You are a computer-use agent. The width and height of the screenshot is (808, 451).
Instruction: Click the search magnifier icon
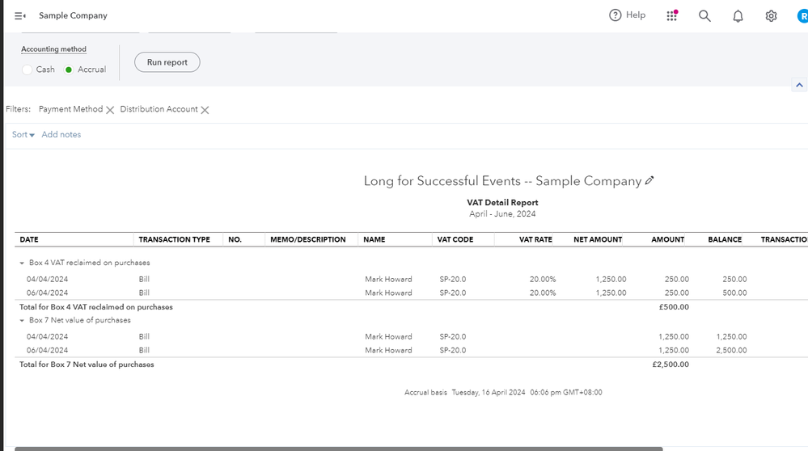(704, 15)
